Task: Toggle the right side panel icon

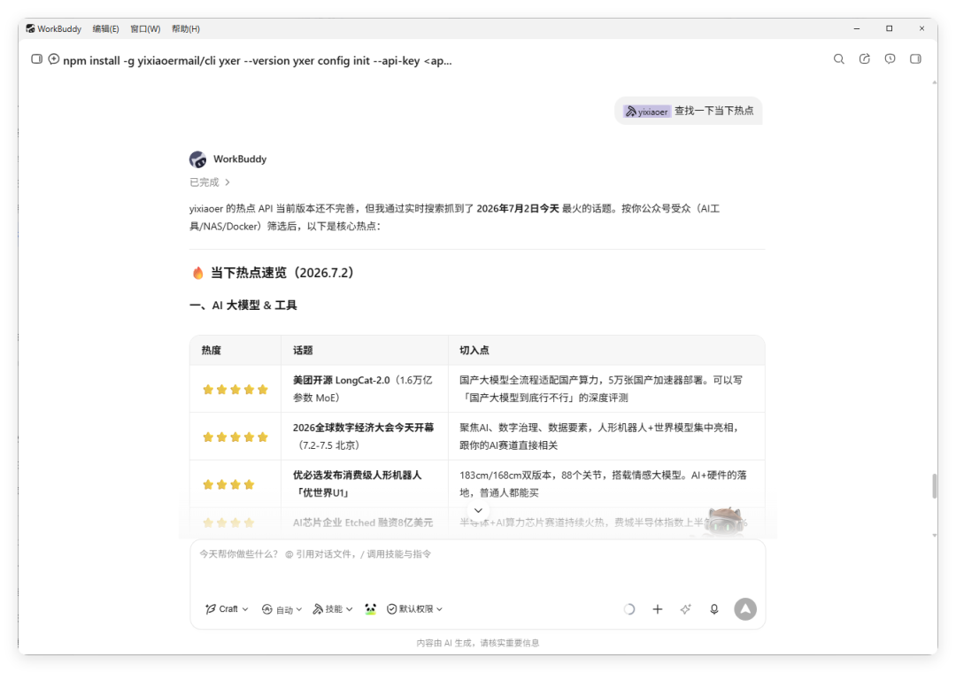Action: [915, 59]
